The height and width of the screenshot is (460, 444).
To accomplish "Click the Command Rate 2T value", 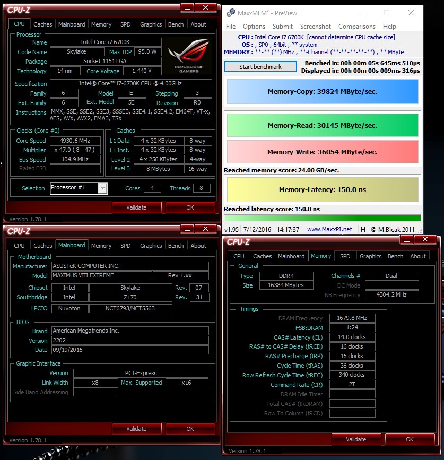I will coord(352,384).
